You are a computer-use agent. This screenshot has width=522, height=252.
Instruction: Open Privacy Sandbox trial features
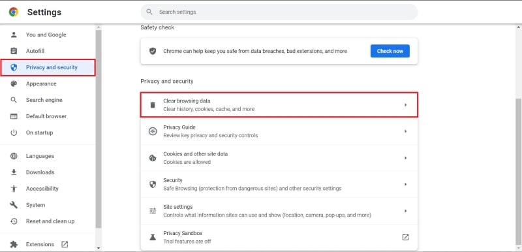(x=279, y=237)
